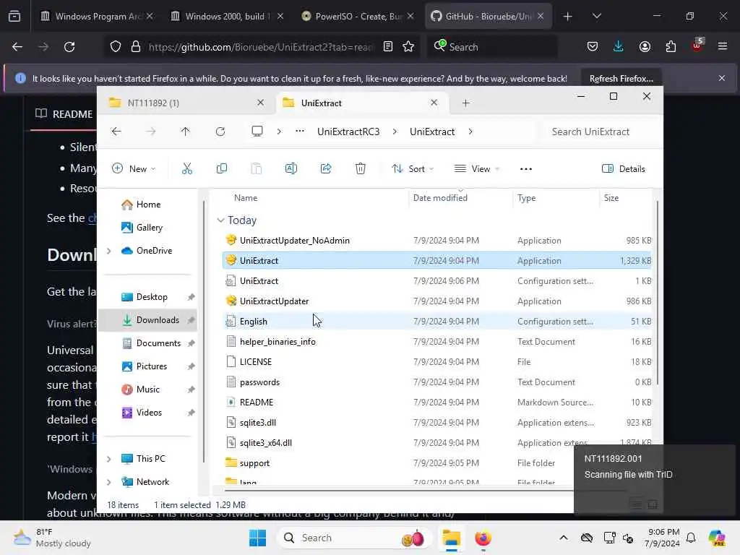Sort files by Name column header
Viewport: 740px width, 555px height.
coord(246,198)
